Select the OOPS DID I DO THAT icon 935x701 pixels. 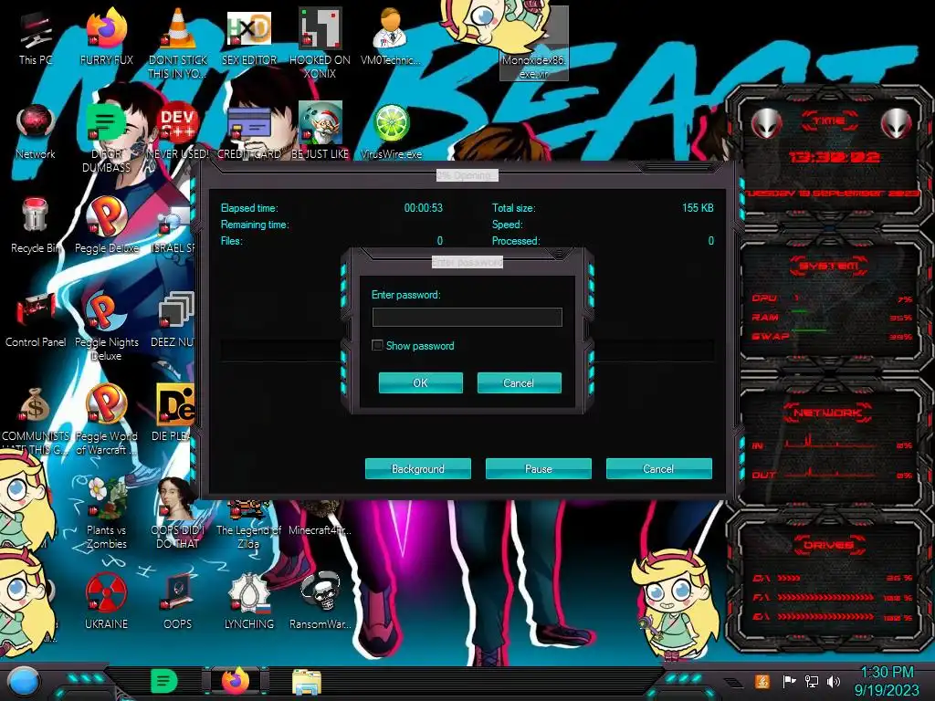[x=178, y=514]
